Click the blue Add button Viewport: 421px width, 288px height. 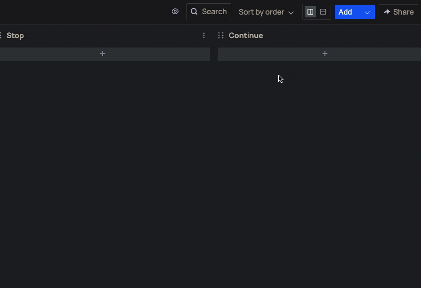coord(346,12)
